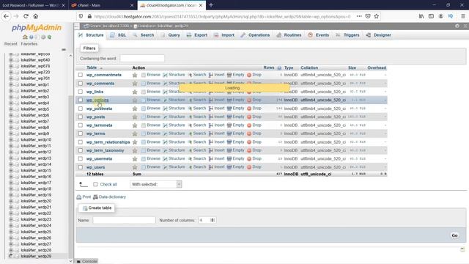Check the wp_commentmeta checkbox
The width and height of the screenshot is (469, 264).
pyautogui.click(x=81, y=75)
